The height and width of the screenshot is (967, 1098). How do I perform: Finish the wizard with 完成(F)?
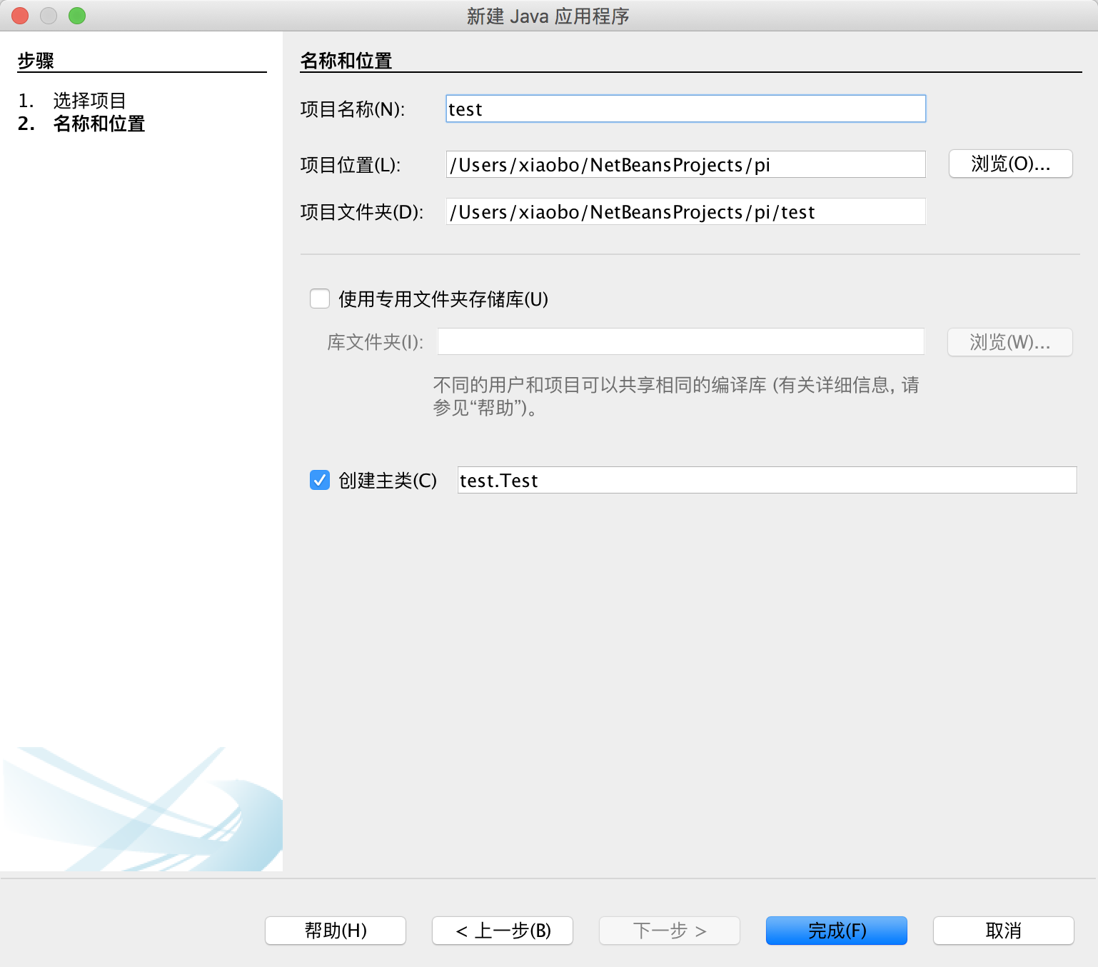(837, 931)
